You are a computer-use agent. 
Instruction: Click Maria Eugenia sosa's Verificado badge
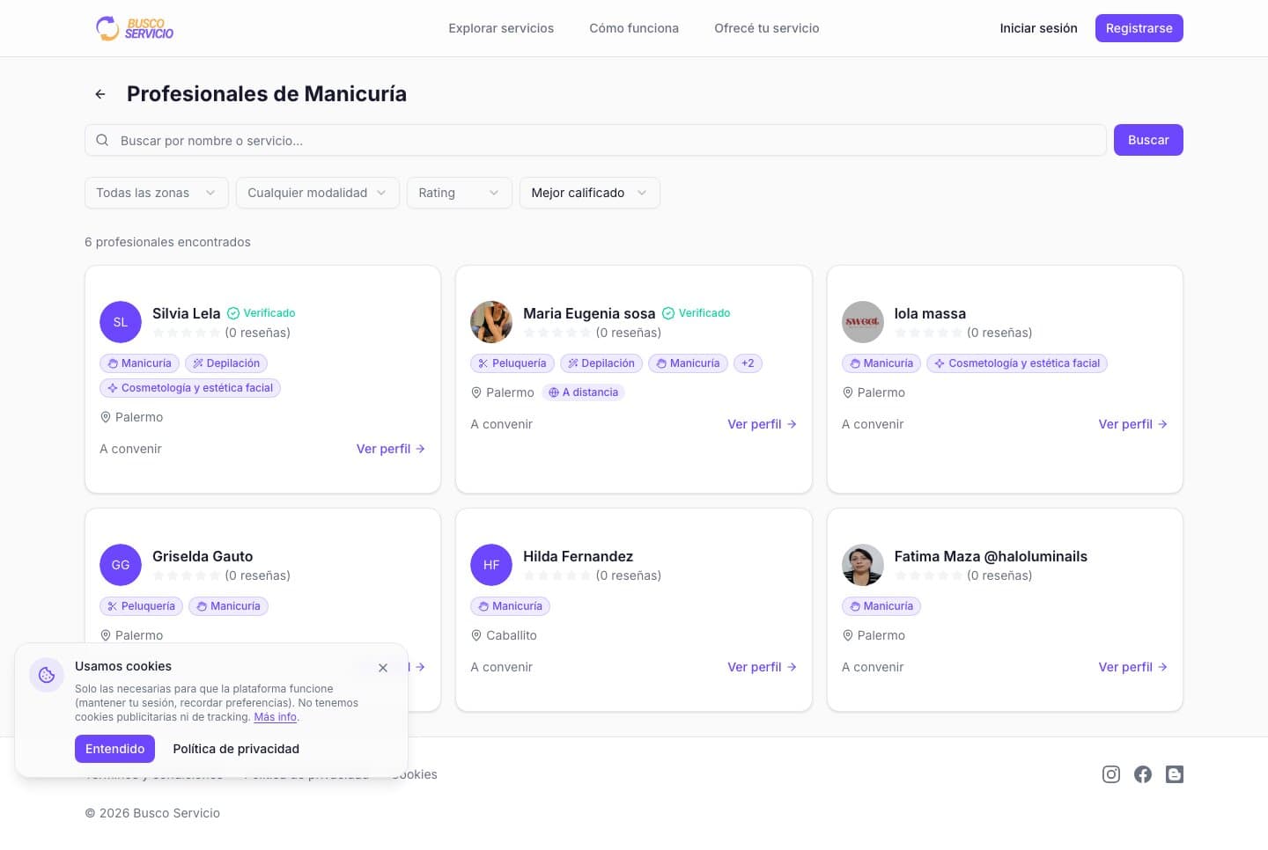tap(696, 313)
